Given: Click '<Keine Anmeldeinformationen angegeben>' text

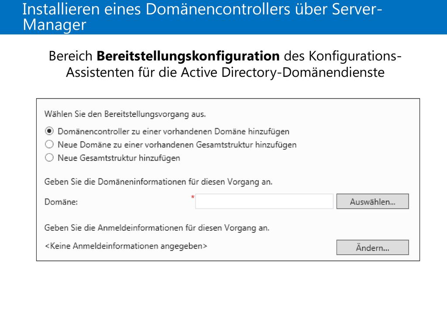Looking at the screenshot, I should 126,246.
